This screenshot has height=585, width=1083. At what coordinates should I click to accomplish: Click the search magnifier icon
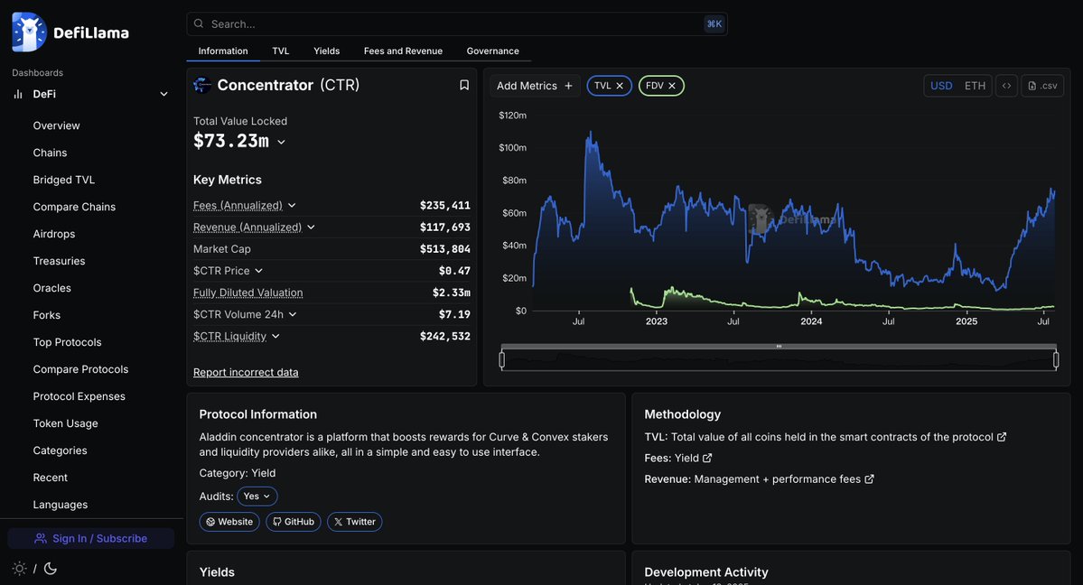point(199,23)
